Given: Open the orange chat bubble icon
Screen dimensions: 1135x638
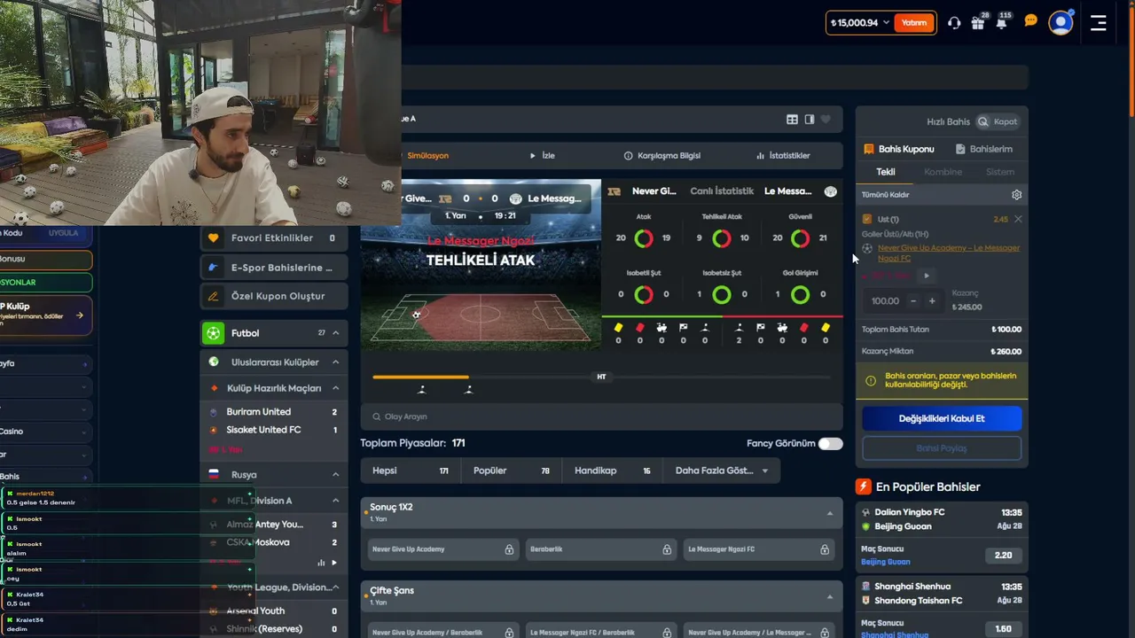Looking at the screenshot, I should coord(1030,20).
